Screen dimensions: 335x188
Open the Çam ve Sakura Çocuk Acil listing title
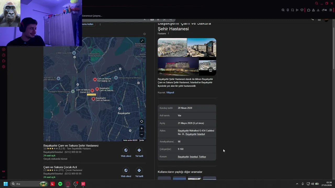pos(60,167)
